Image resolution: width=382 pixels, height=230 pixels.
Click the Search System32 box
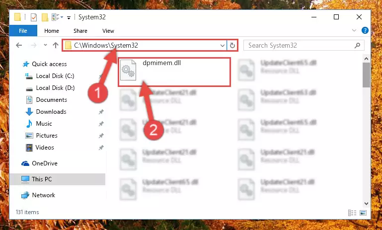304,45
